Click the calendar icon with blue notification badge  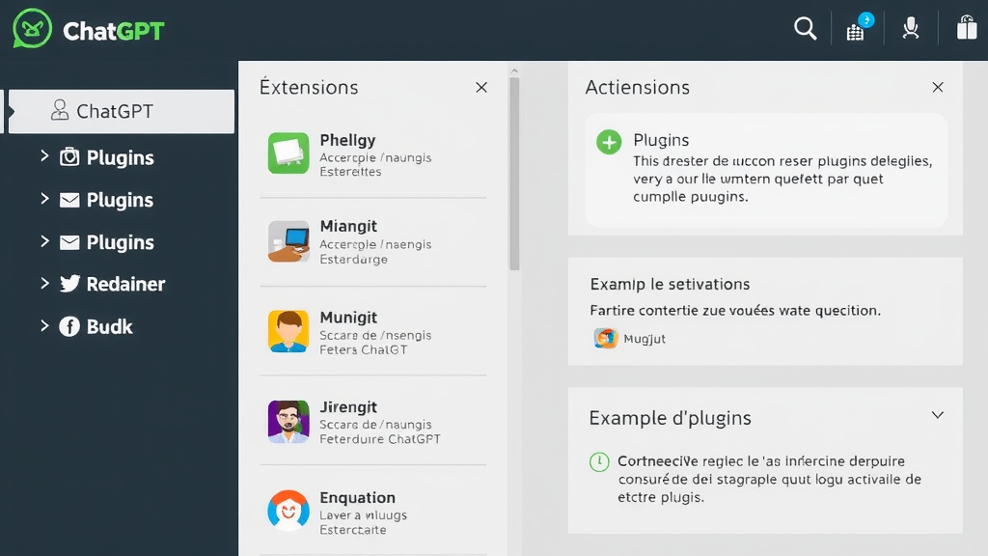857,29
